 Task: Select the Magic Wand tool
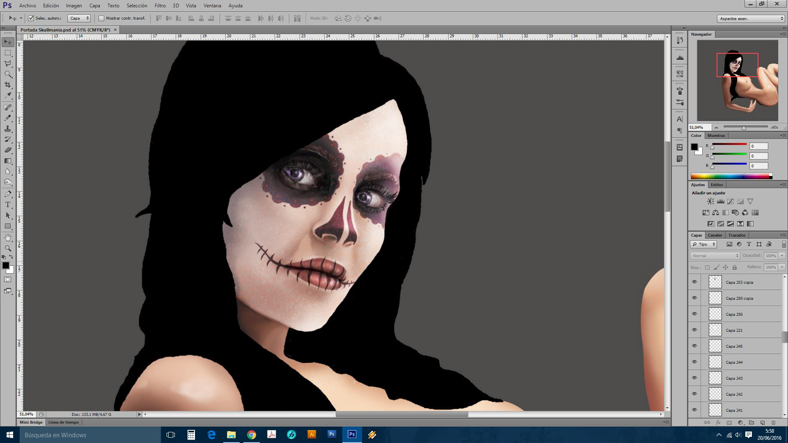8,74
